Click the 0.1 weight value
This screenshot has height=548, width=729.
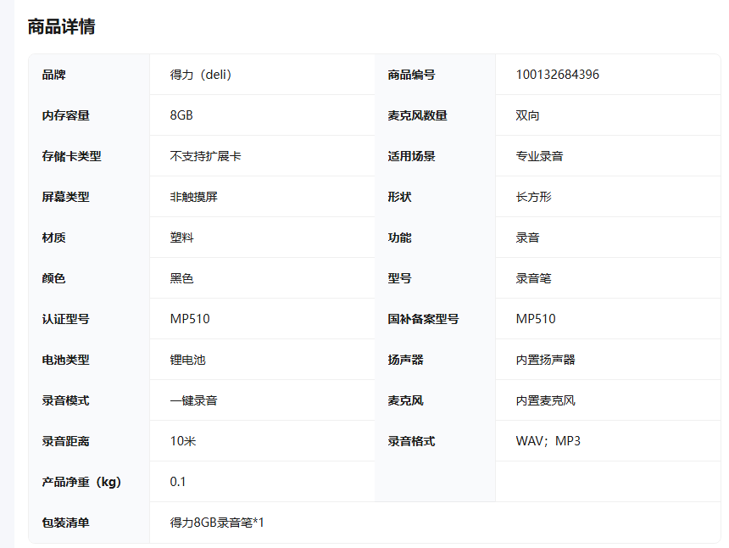coord(178,482)
